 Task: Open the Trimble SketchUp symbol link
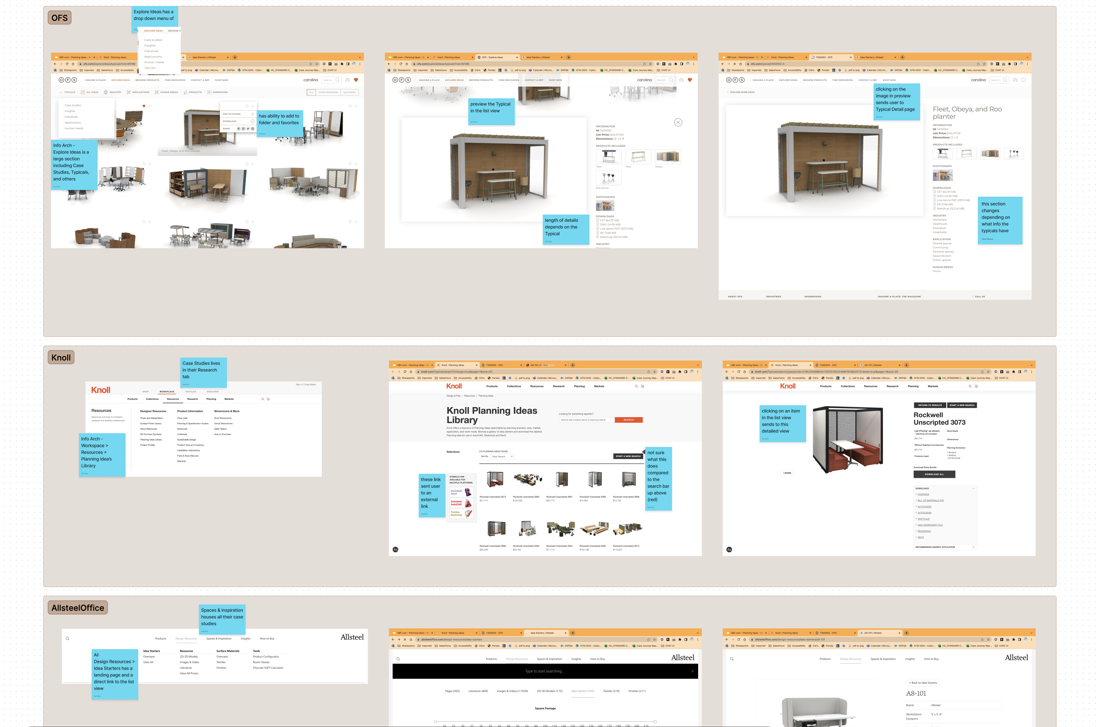coord(462,513)
